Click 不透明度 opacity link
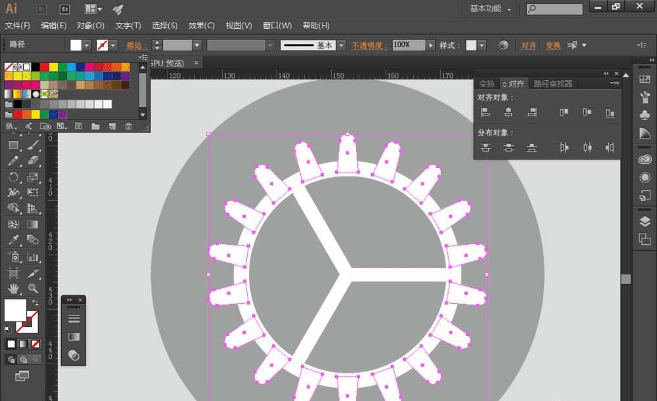The image size is (657, 401). coord(368,45)
